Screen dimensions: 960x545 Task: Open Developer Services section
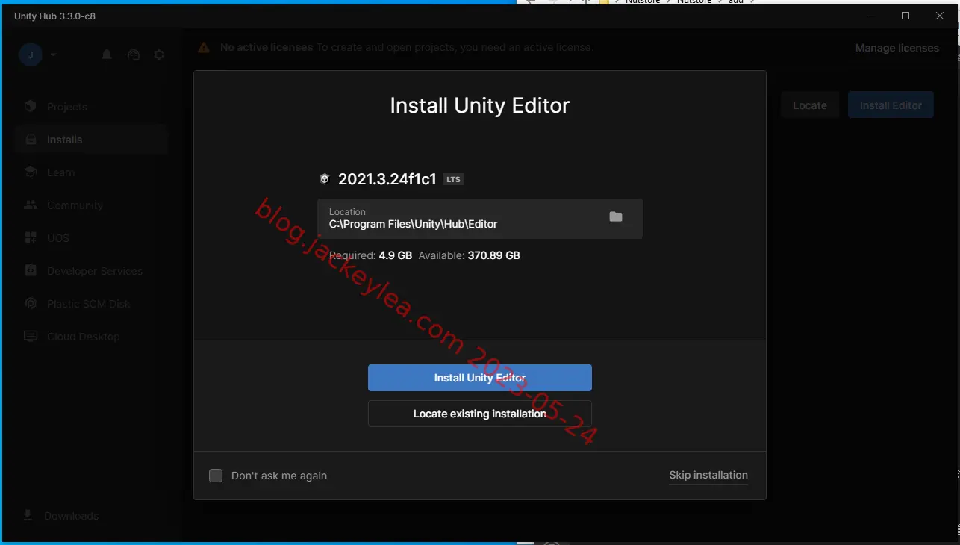(91, 271)
